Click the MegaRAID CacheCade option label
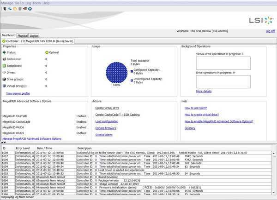Screen dimensions: 277x200 (x=16, y=122)
